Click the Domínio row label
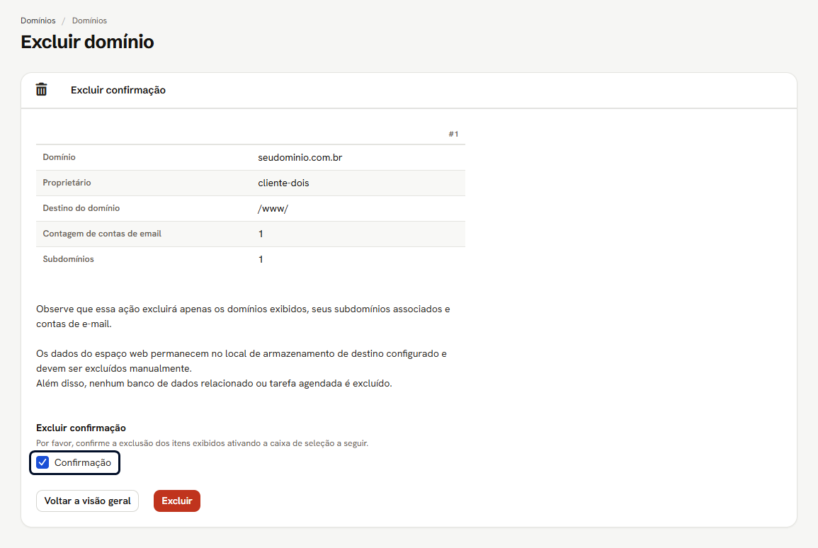Image resolution: width=818 pixels, height=548 pixels. [x=59, y=157]
